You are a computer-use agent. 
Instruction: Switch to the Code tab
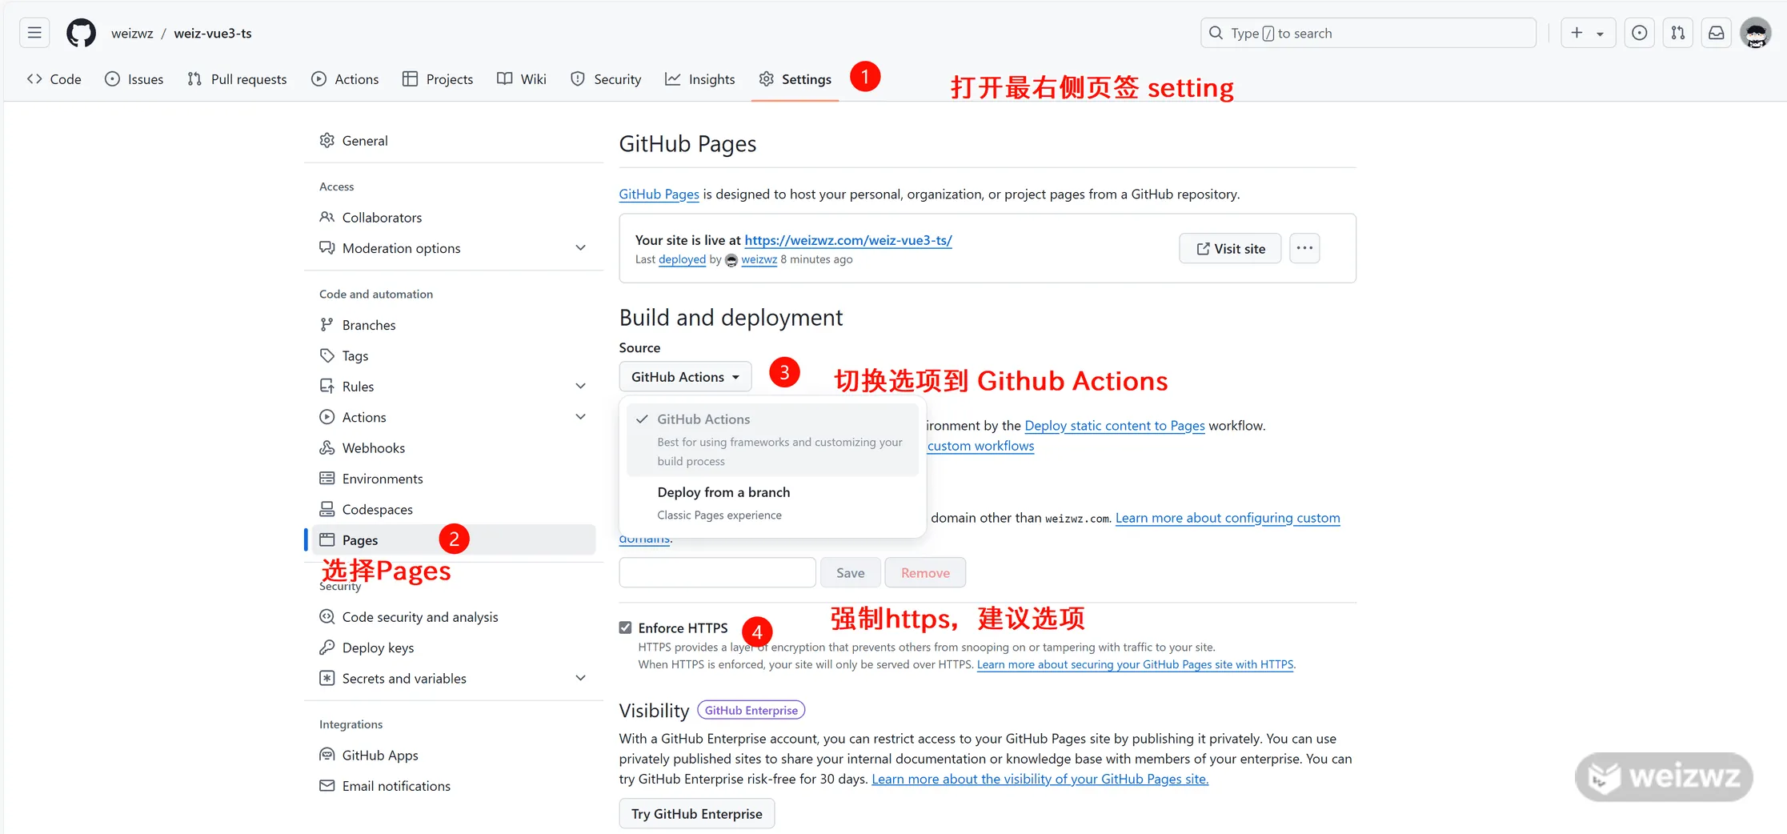(54, 79)
